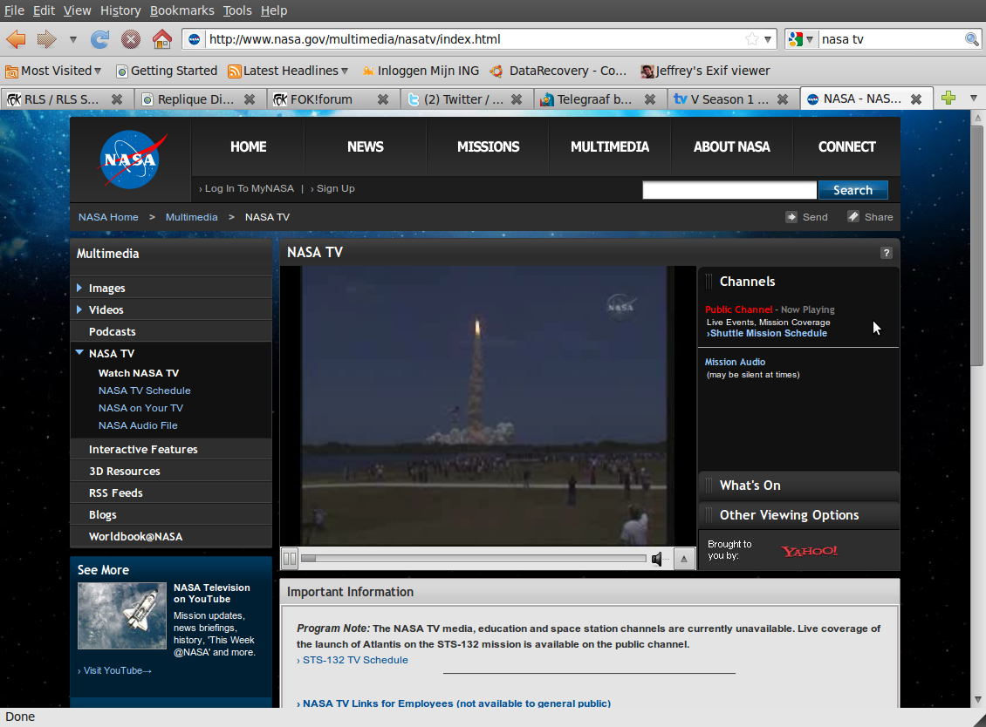Screen dimensions: 986x727
Task: Close the Twitter tab
Action: [x=517, y=99]
